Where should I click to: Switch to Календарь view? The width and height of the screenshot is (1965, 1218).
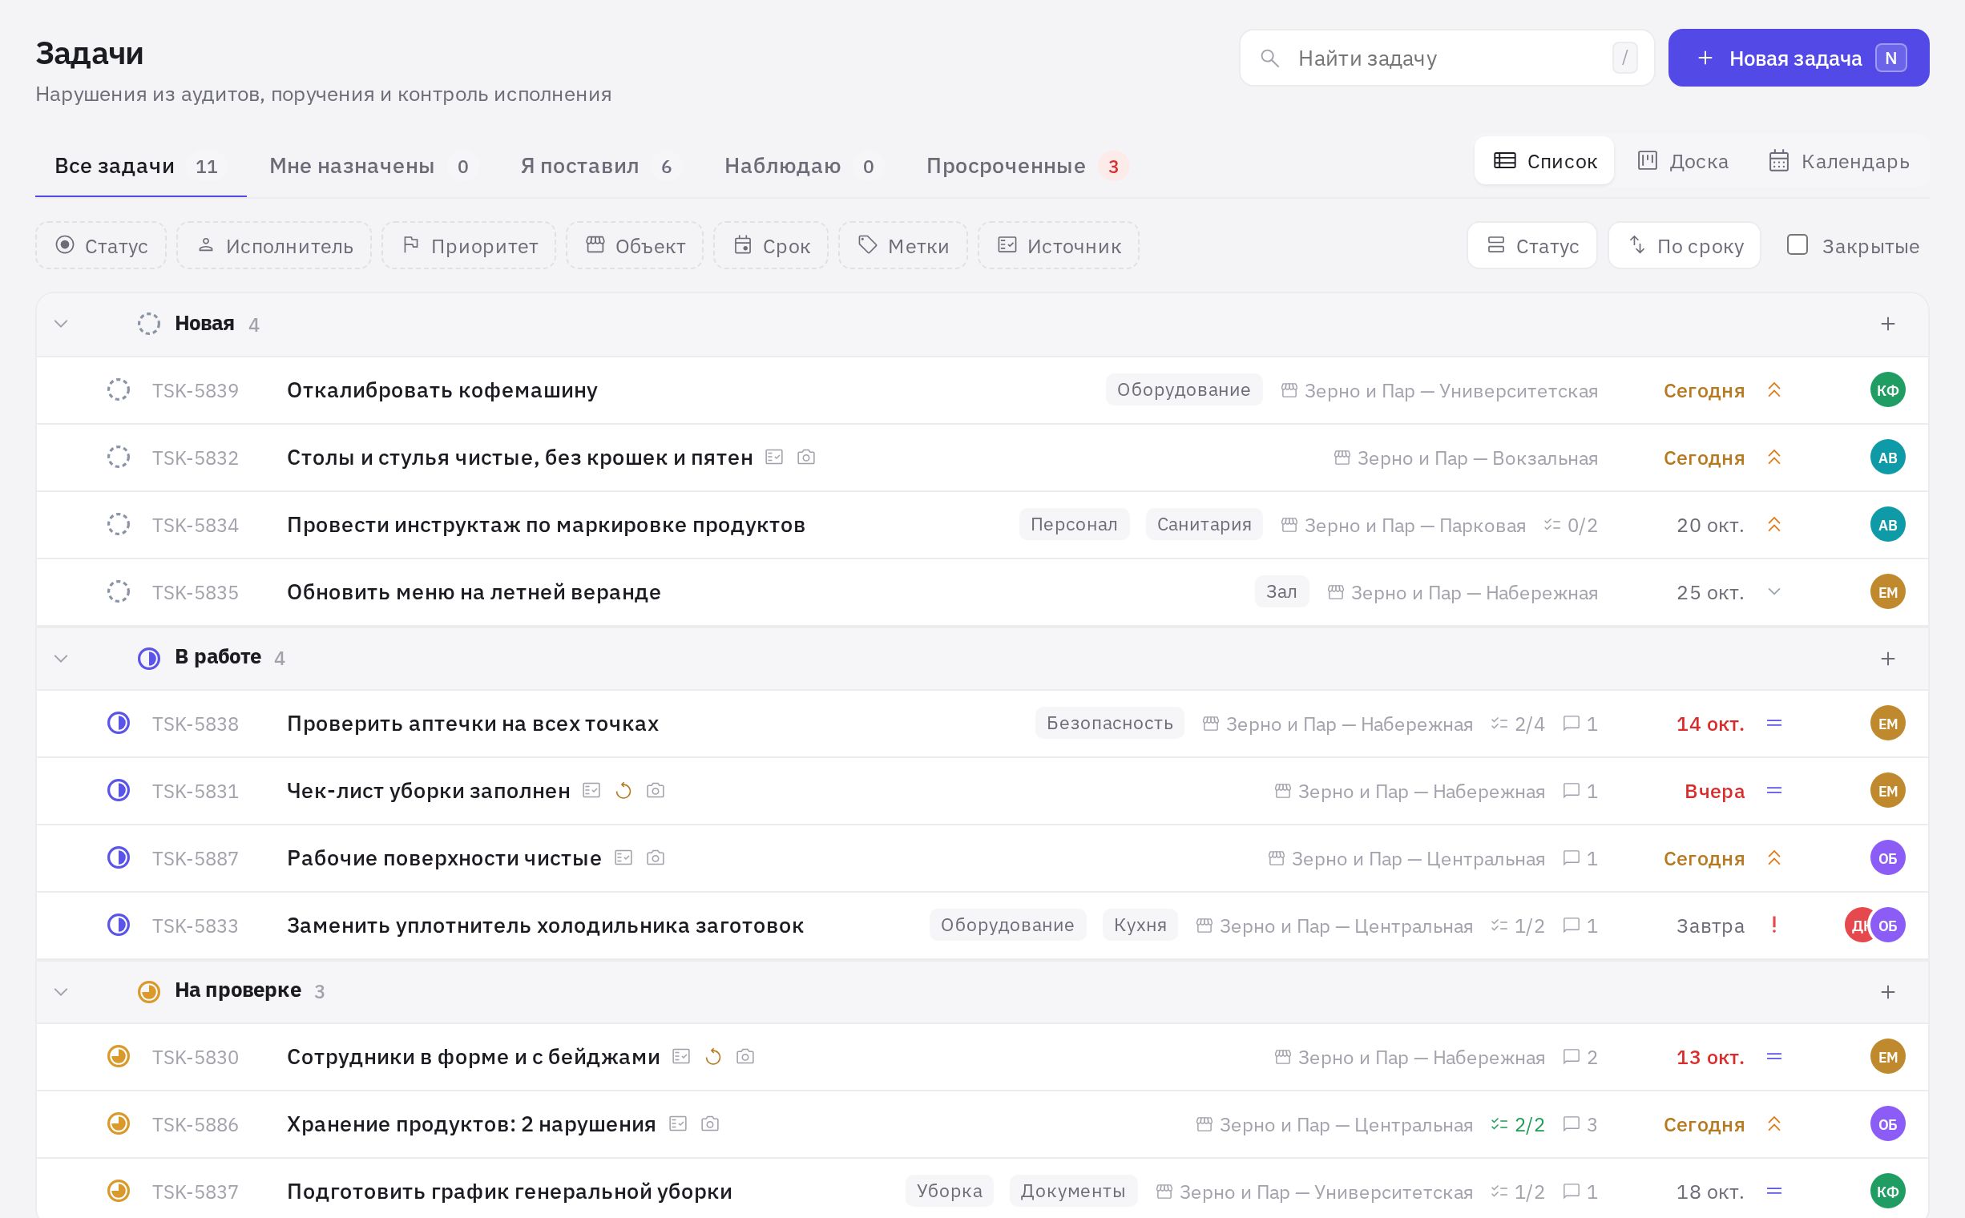click(1838, 161)
